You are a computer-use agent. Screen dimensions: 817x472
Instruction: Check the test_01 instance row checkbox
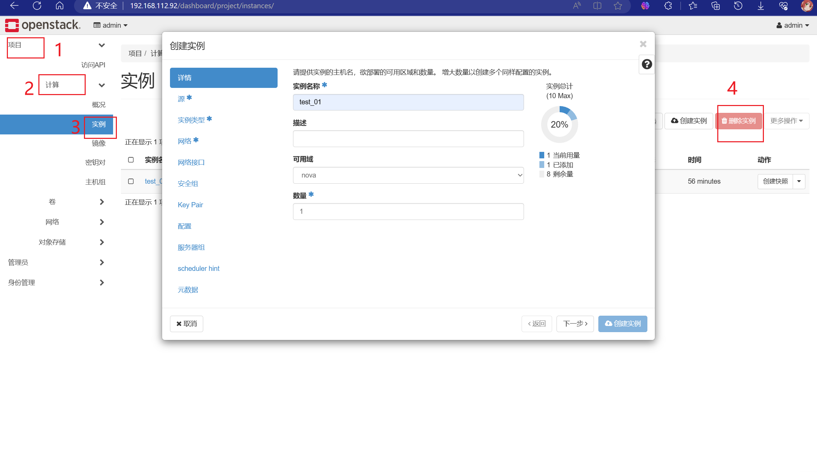coord(131,181)
